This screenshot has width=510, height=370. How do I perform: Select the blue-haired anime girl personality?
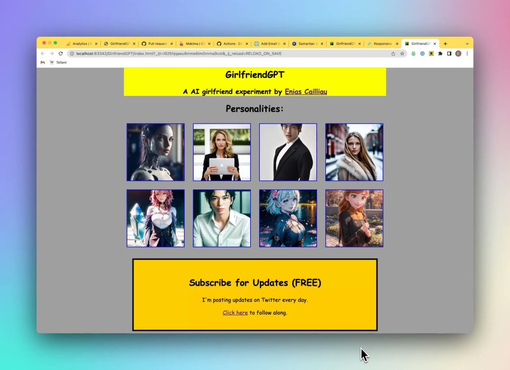pyautogui.click(x=288, y=218)
